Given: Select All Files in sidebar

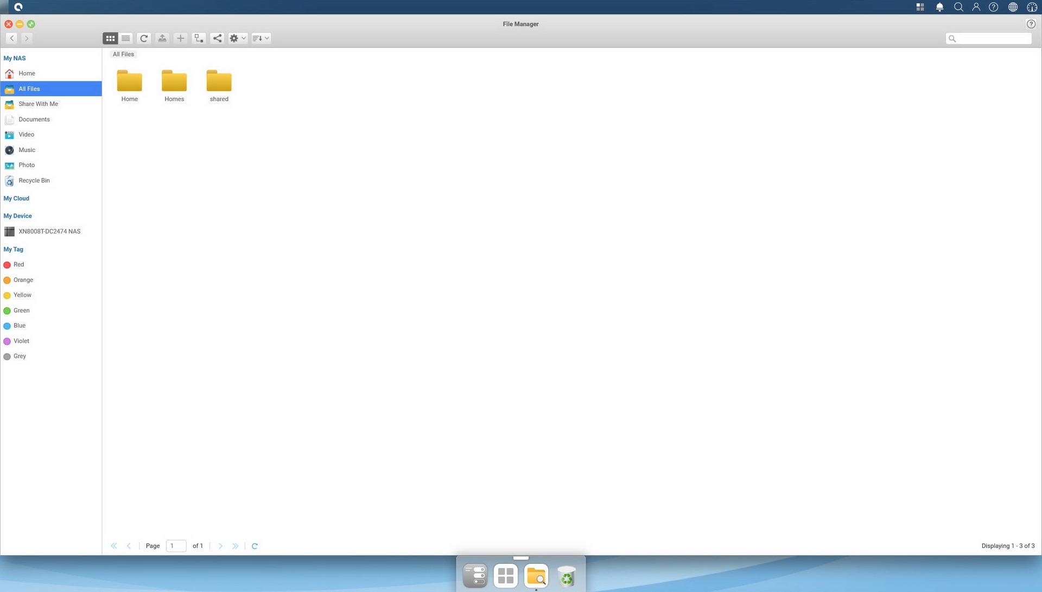Looking at the screenshot, I should click(51, 89).
